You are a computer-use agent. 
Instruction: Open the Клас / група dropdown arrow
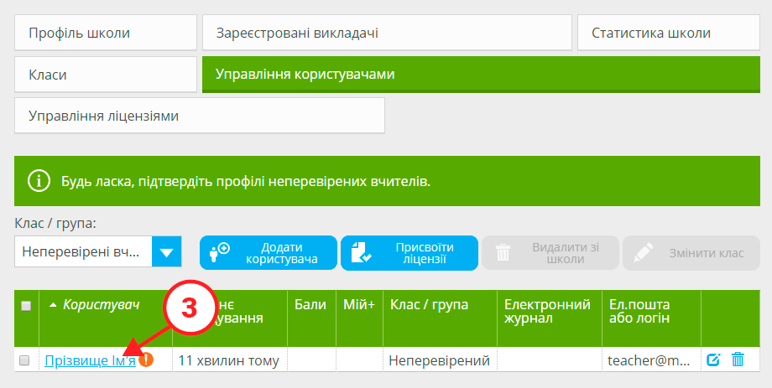click(166, 251)
